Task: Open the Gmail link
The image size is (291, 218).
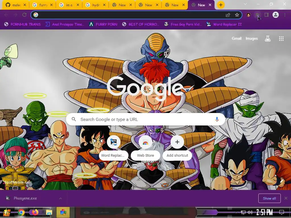Action: [x=236, y=38]
